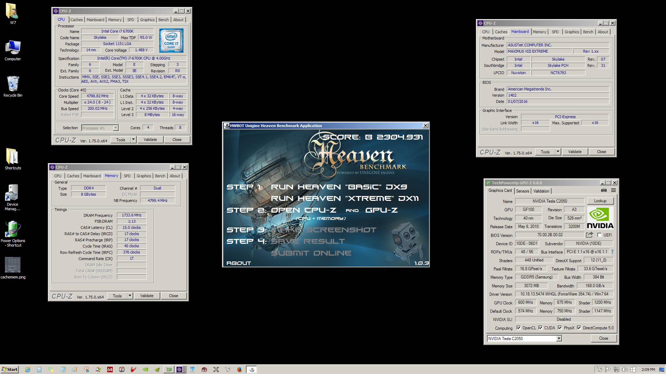The image size is (666, 374).
Task: Switch to Caches tab in CPU-Z processor window
Action: click(77, 20)
